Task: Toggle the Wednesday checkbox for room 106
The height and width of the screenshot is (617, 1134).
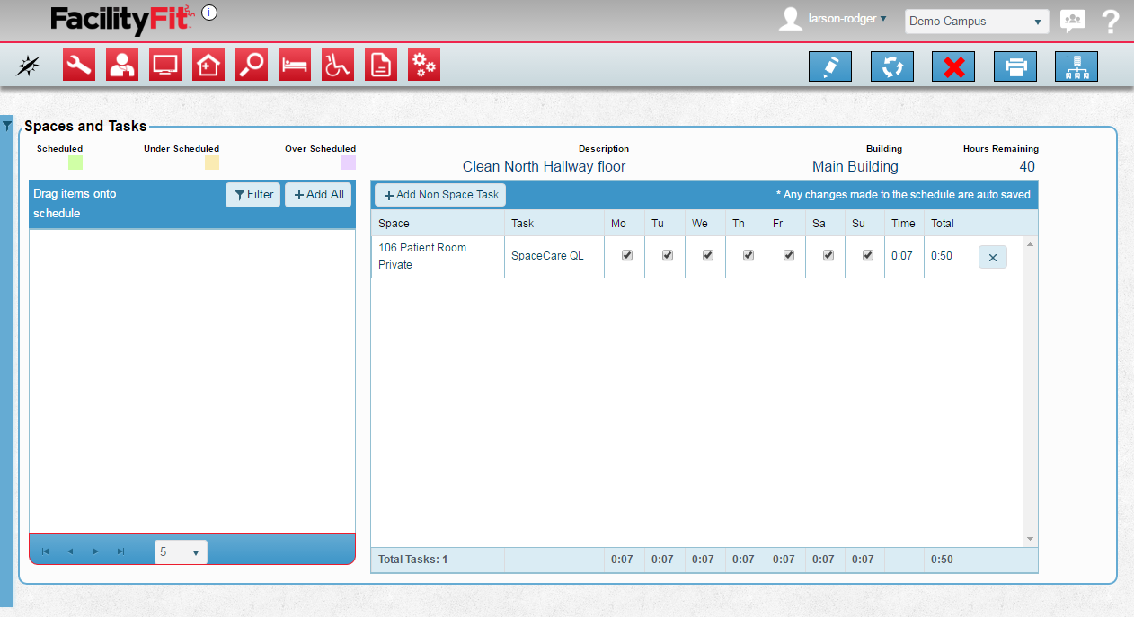Action: [x=708, y=255]
